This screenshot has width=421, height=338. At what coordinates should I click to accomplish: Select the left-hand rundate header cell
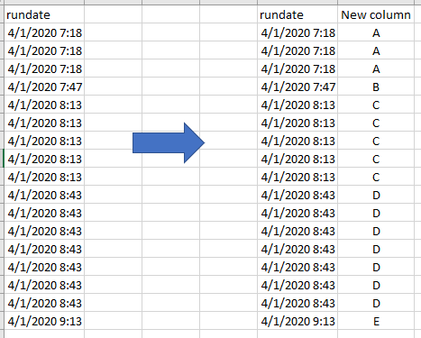click(44, 14)
